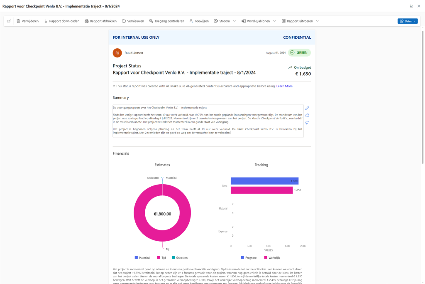Click the Tracking chart title
This screenshot has width=425, height=284.
tap(261, 165)
